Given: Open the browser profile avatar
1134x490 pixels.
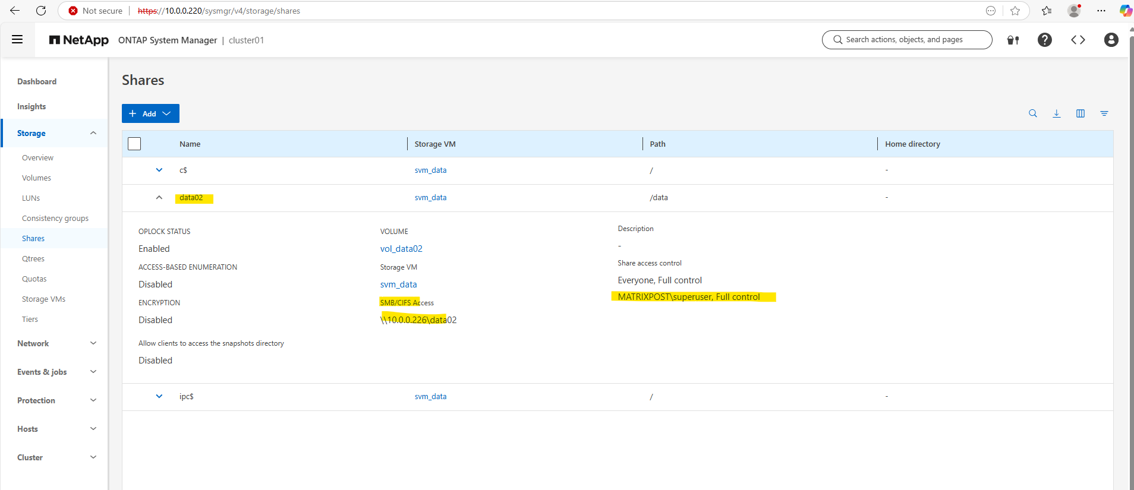Looking at the screenshot, I should click(1074, 11).
